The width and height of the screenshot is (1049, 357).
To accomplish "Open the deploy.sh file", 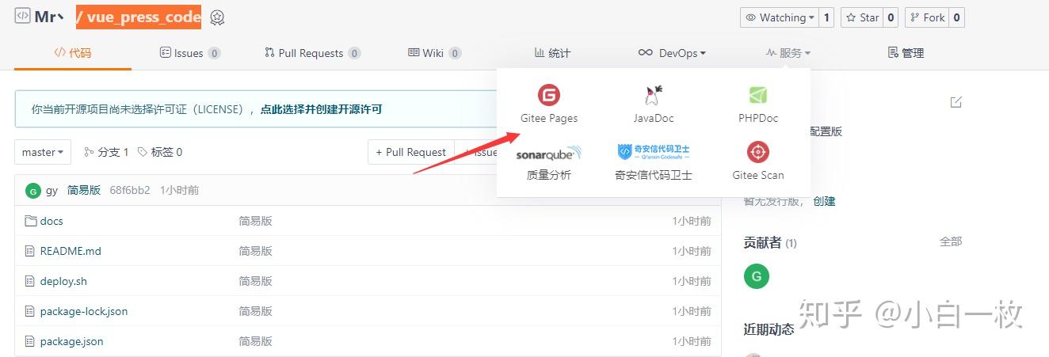I will [63, 281].
